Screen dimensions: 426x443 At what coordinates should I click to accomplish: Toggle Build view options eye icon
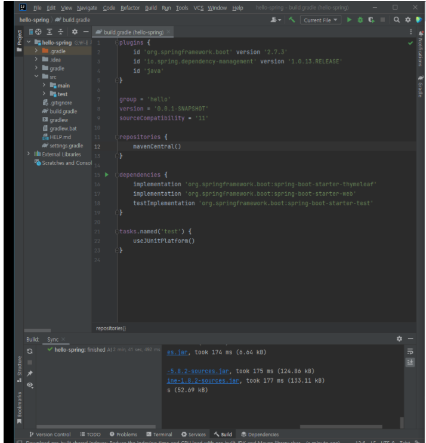tap(30, 385)
